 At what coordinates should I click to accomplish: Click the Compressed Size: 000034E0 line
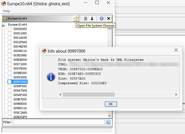[82, 83]
